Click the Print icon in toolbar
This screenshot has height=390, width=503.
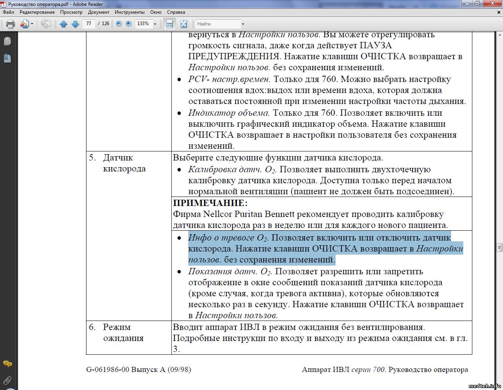coord(11,24)
